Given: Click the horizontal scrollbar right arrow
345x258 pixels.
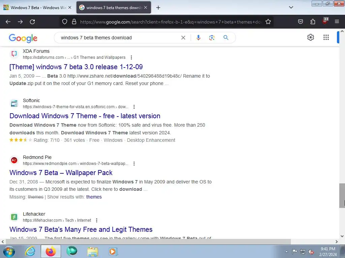Looking at the screenshot, I should click(x=337, y=242).
